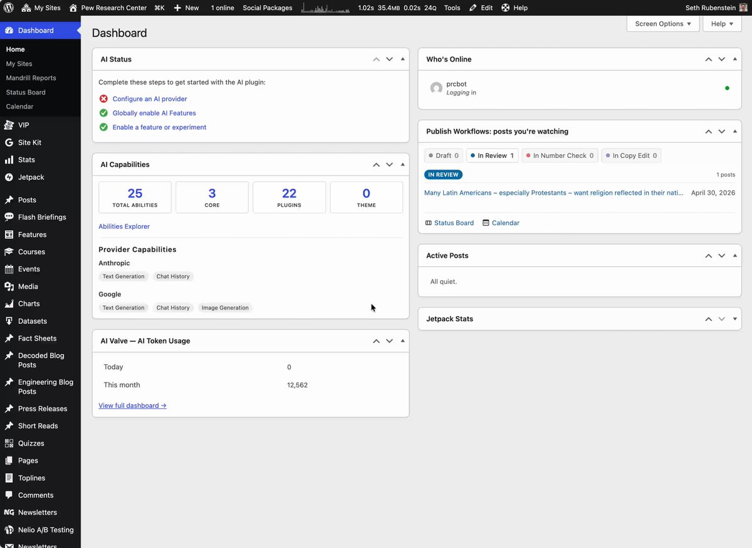The image size is (752, 548).
Task: Click the 25 Total Abilities card
Action: click(135, 198)
